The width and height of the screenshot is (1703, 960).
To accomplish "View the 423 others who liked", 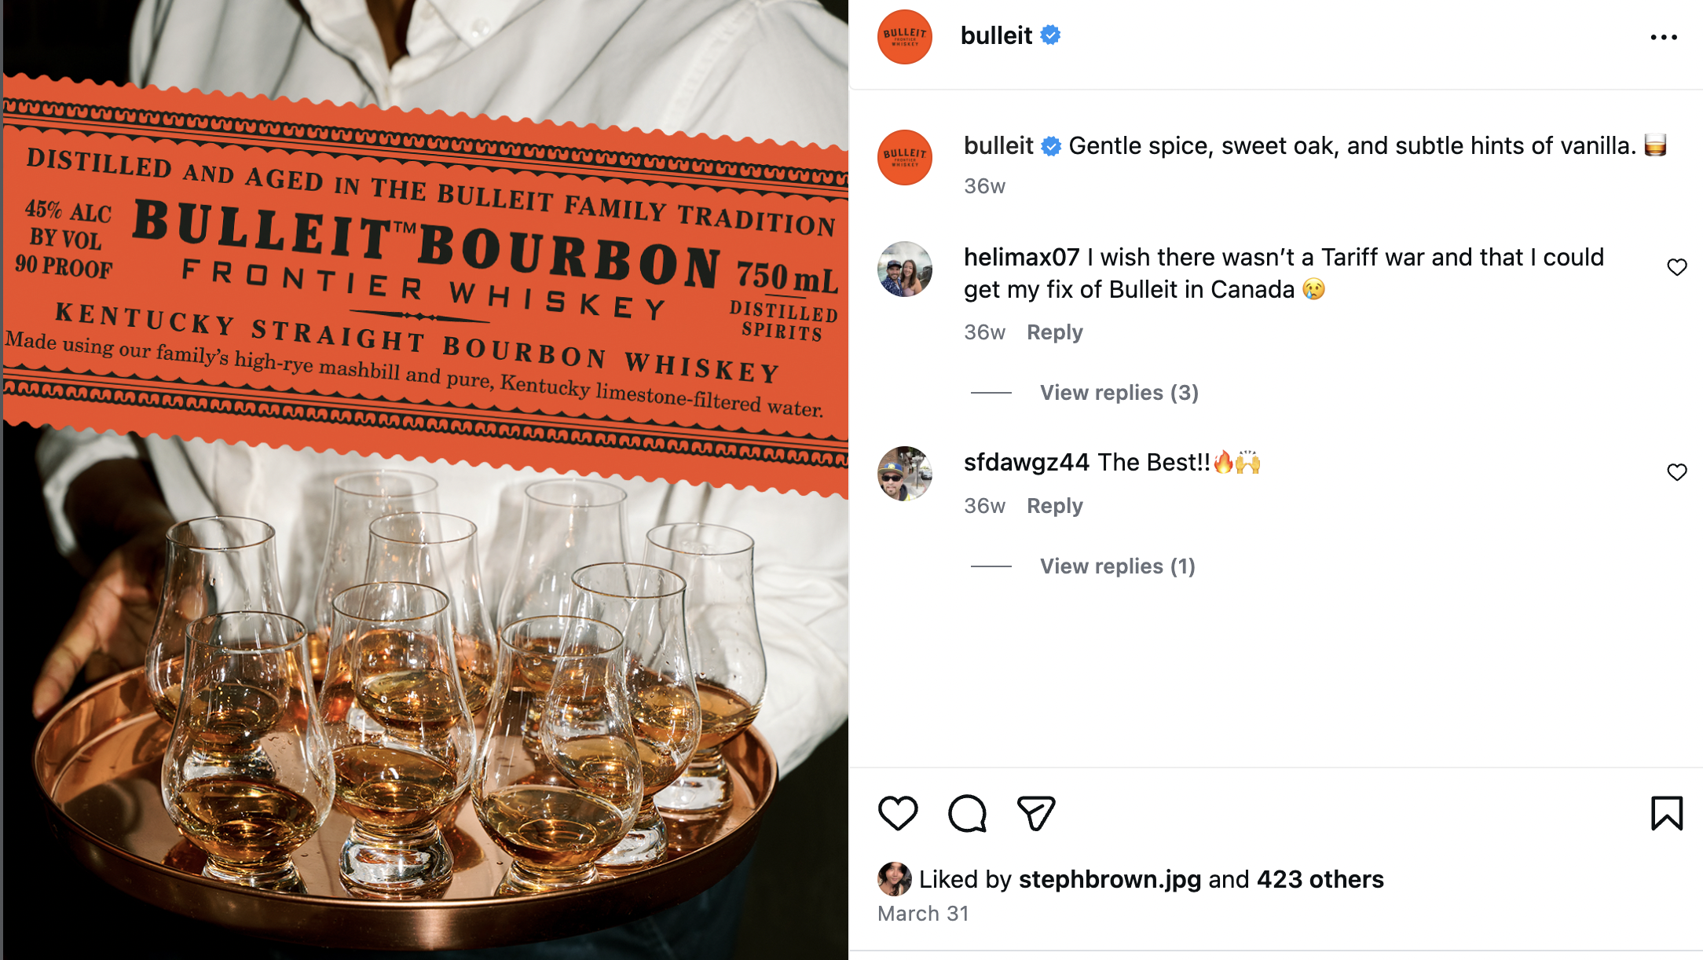I will click(1320, 879).
